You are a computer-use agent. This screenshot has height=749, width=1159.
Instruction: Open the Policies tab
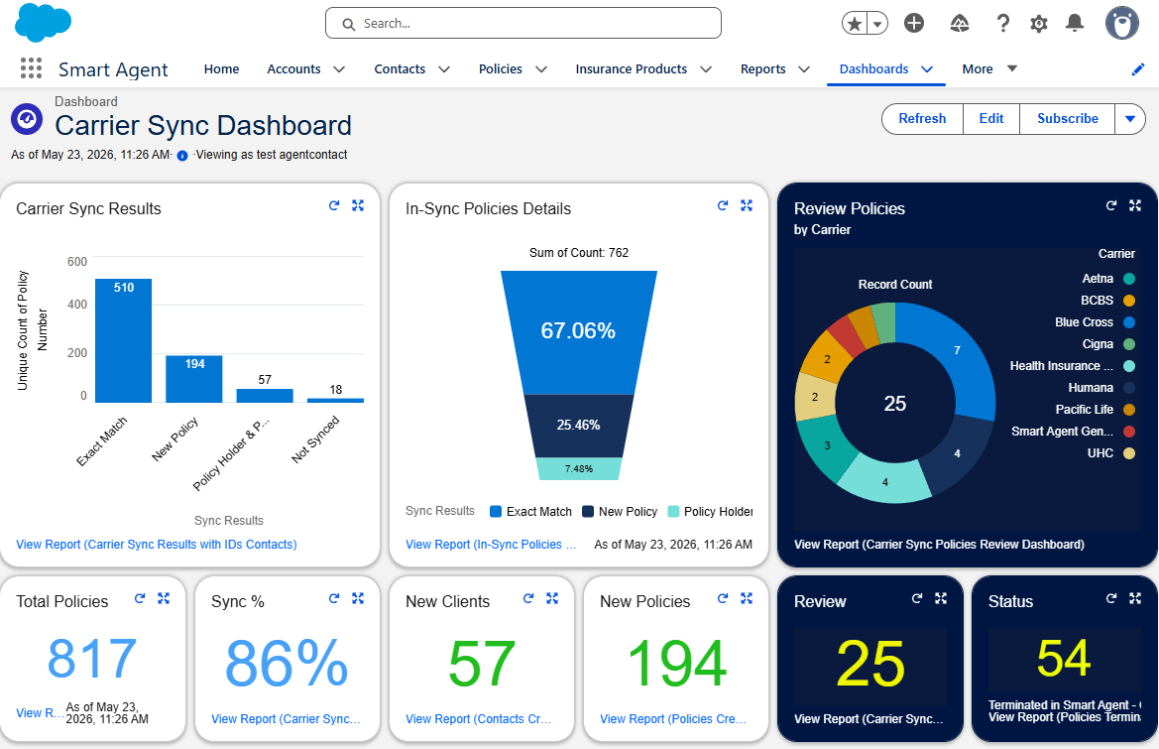(x=501, y=68)
